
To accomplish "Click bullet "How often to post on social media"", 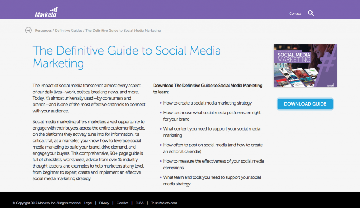I will [x=213, y=148].
